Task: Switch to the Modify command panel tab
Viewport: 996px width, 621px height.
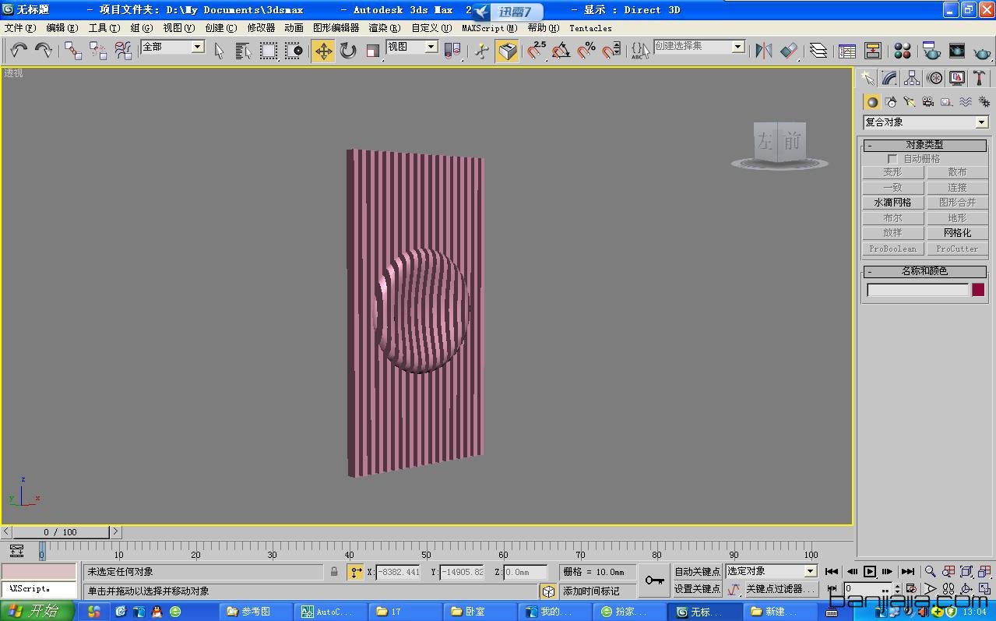Action: click(889, 78)
